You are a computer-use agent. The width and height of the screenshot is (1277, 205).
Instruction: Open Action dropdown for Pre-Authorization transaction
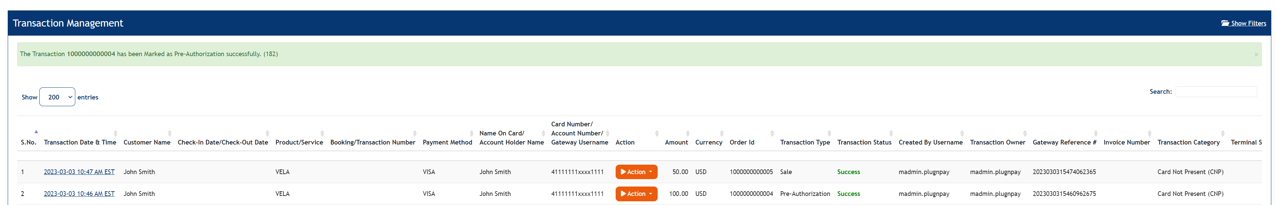[x=636, y=194]
